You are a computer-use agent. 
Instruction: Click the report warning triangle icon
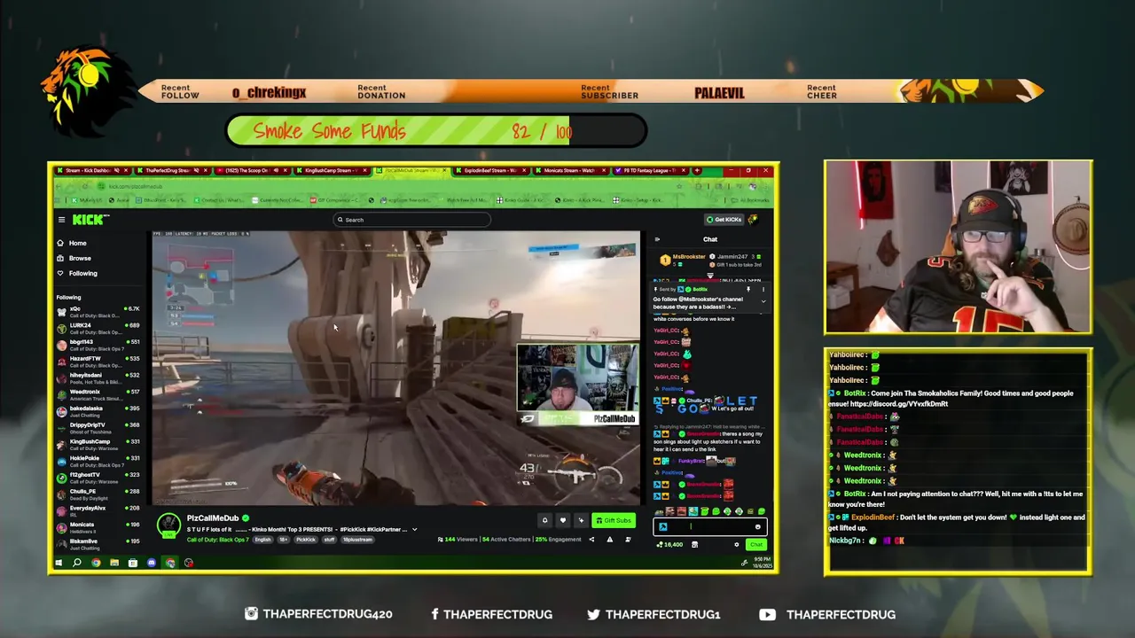pyautogui.click(x=609, y=540)
